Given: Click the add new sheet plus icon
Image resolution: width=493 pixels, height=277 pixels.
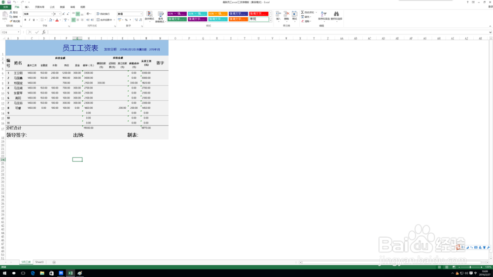Looking at the screenshot, I should [x=54, y=262].
